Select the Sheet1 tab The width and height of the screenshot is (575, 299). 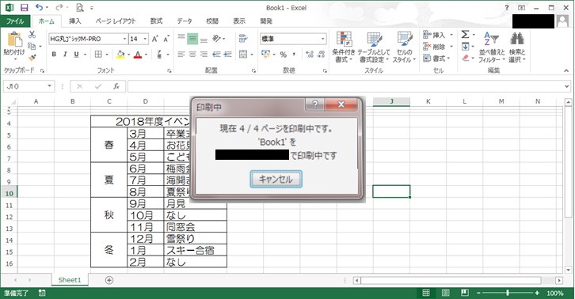click(70, 280)
